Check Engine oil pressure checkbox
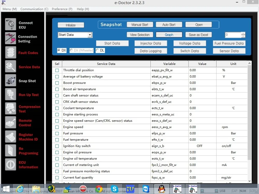This screenshot has height=194, width=259. pyautogui.click(x=57, y=152)
